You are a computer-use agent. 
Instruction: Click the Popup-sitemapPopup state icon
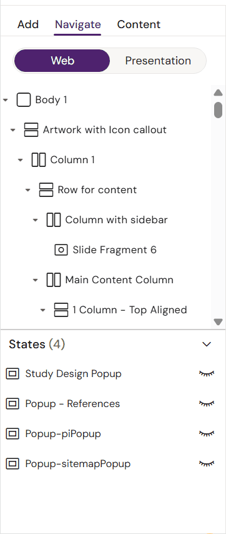click(12, 464)
